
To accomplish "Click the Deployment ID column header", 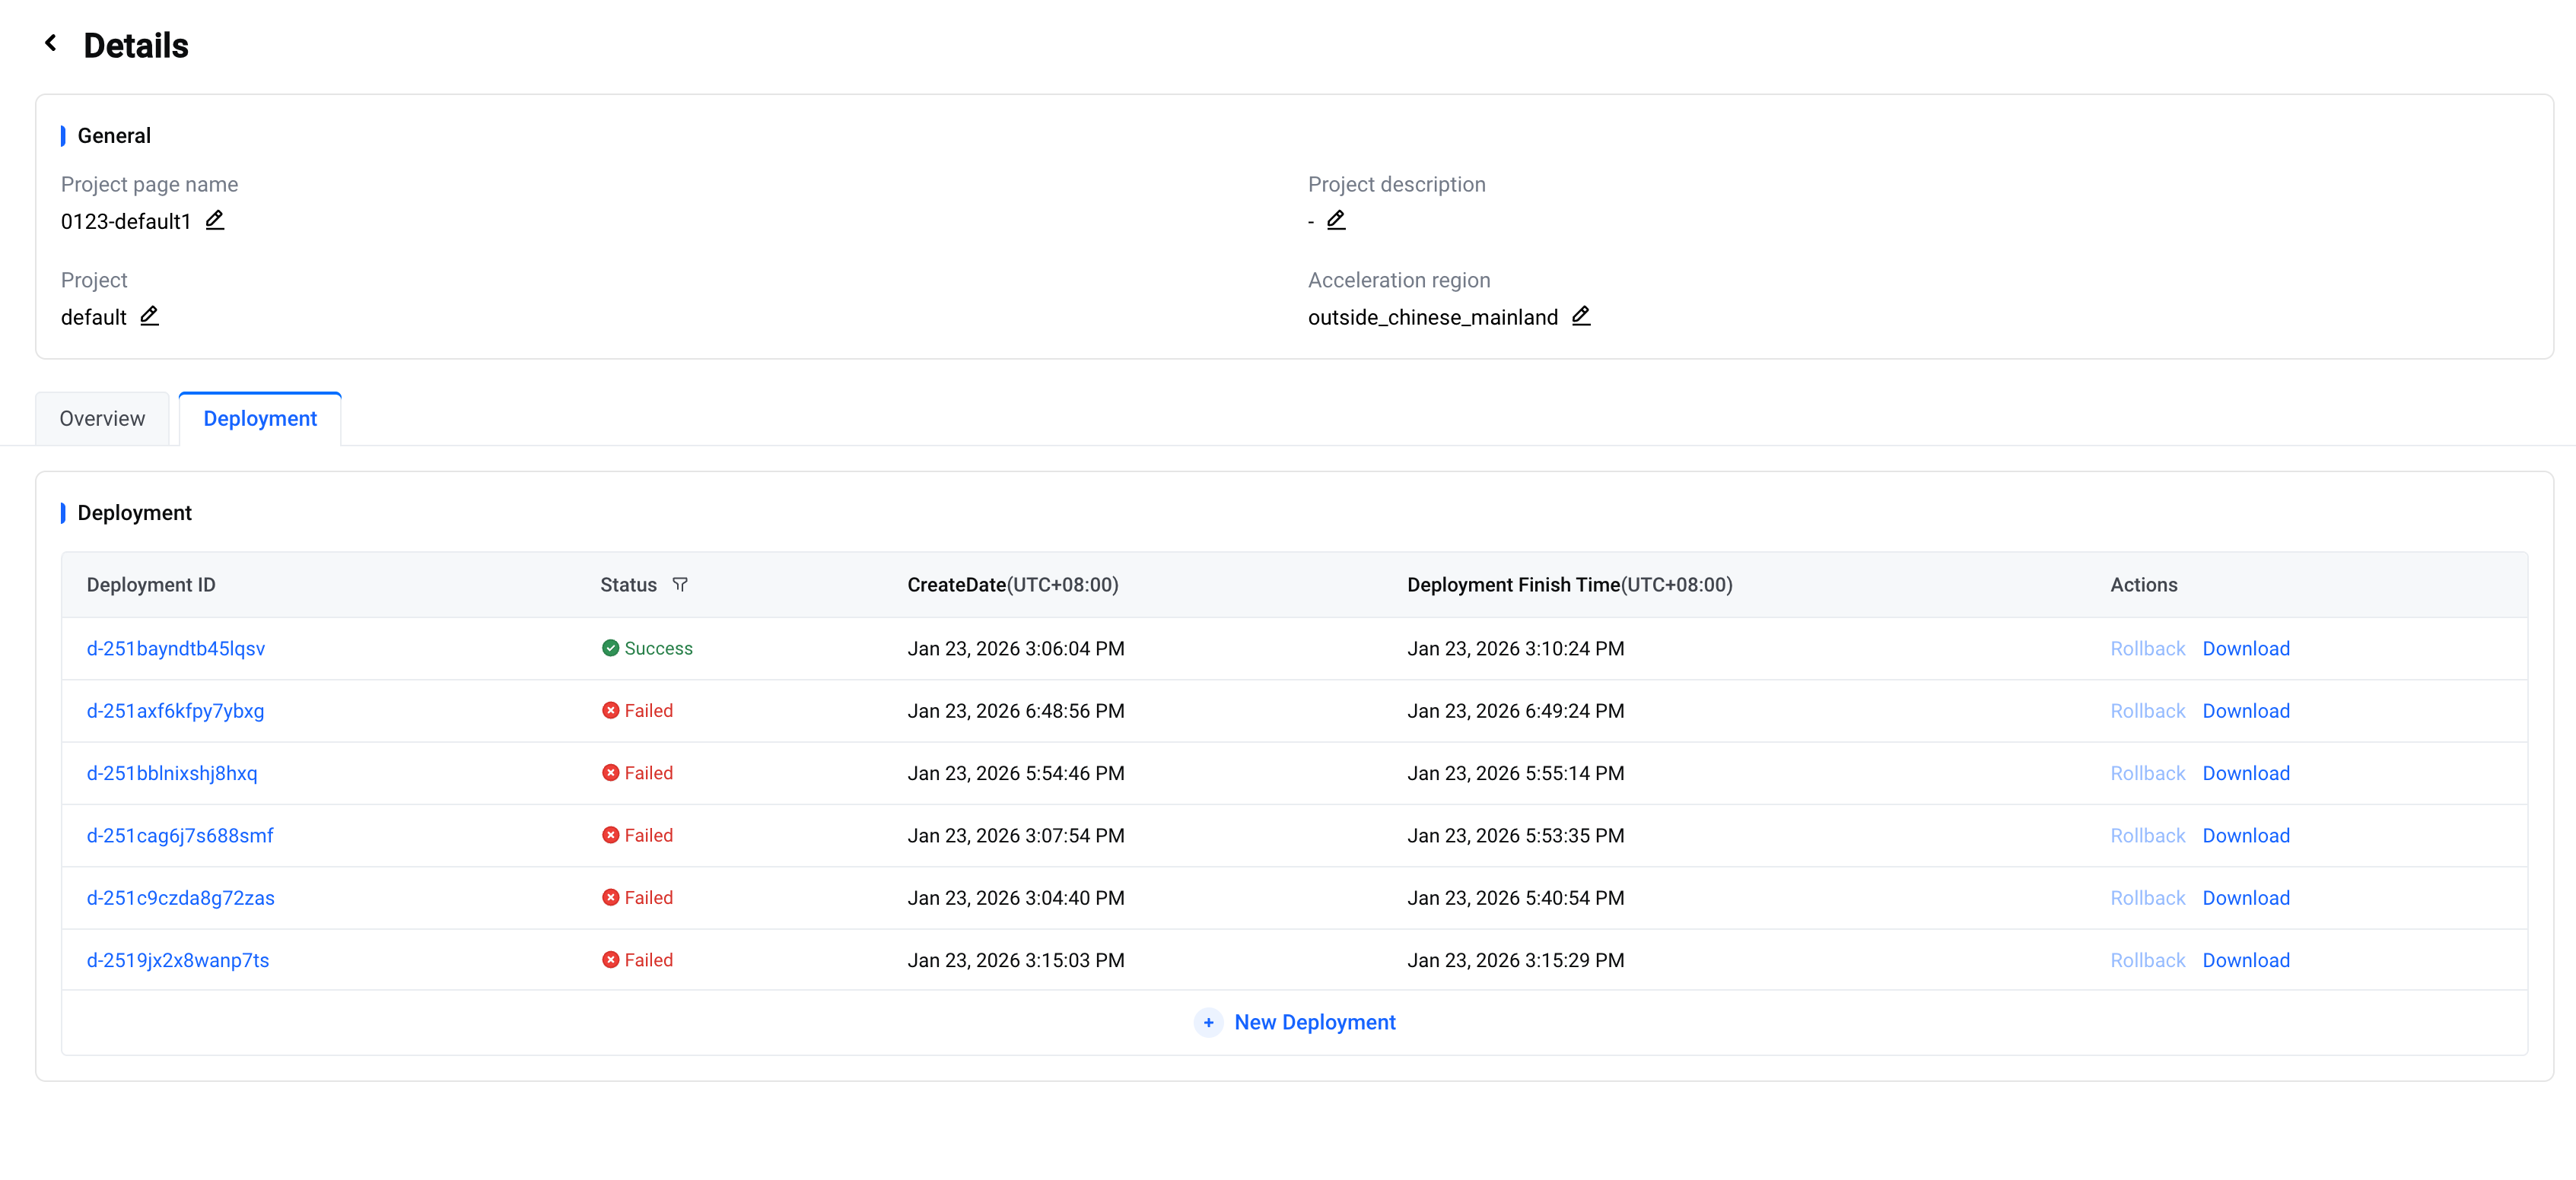I will (151, 585).
